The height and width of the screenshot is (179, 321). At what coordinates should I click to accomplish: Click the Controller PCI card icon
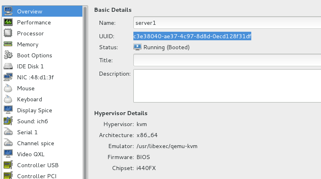(x=8, y=175)
